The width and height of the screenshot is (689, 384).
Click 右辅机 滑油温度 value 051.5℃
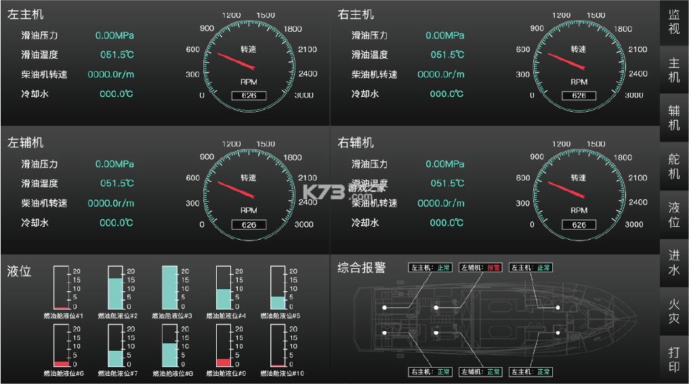447,184
